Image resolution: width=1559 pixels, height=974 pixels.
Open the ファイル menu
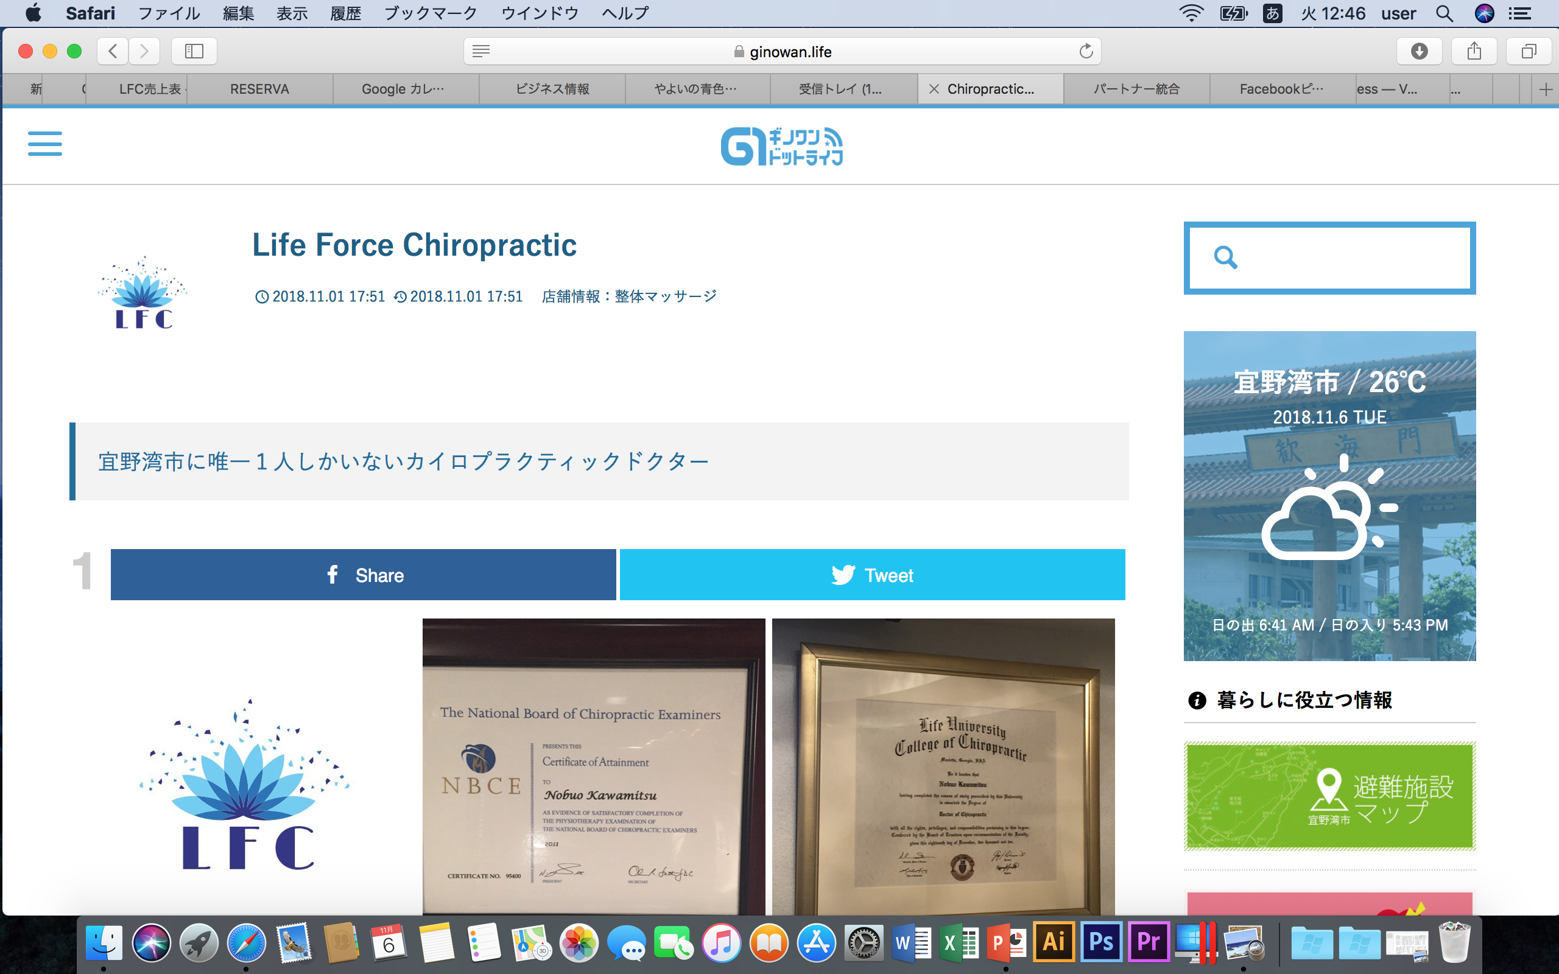tap(169, 13)
